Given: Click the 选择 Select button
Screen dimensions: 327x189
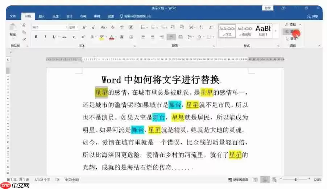Looking at the screenshot, I should pyautogui.click(x=292, y=39).
